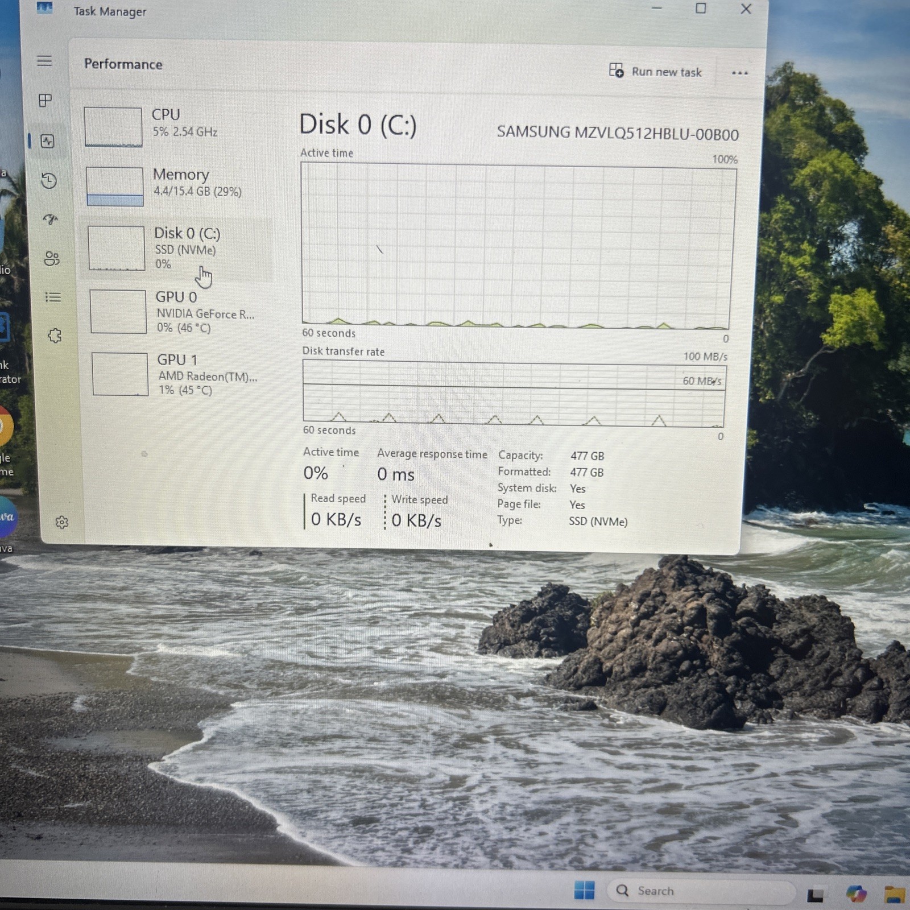Image resolution: width=910 pixels, height=910 pixels.
Task: Click the SAMSUNG MZVLQ512HBLU-00B00 model text
Action: click(618, 133)
